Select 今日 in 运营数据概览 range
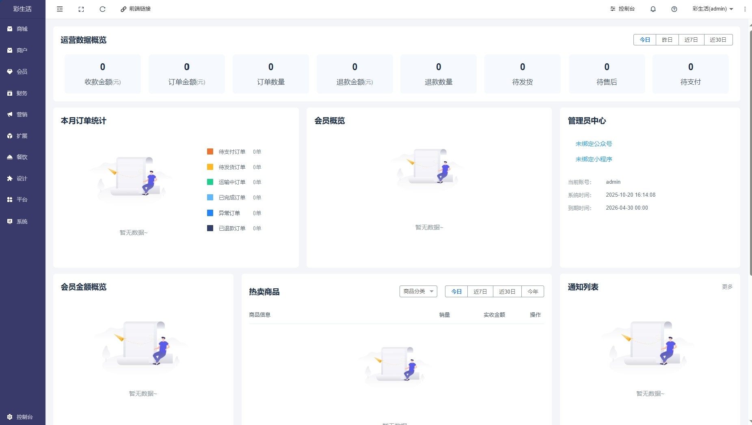The width and height of the screenshot is (752, 425). coord(645,40)
